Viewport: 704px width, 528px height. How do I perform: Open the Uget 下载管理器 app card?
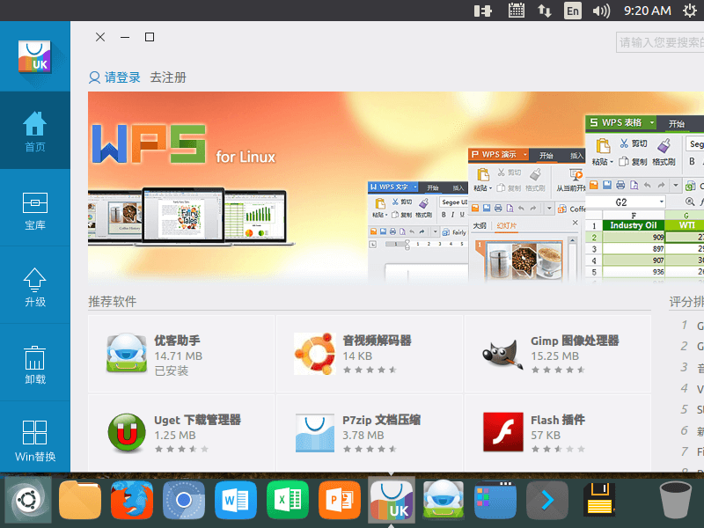(181, 433)
